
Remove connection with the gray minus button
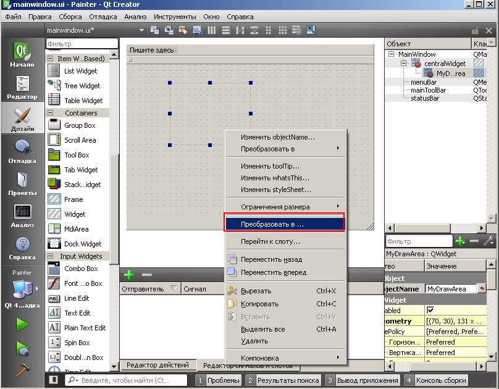[147, 275]
